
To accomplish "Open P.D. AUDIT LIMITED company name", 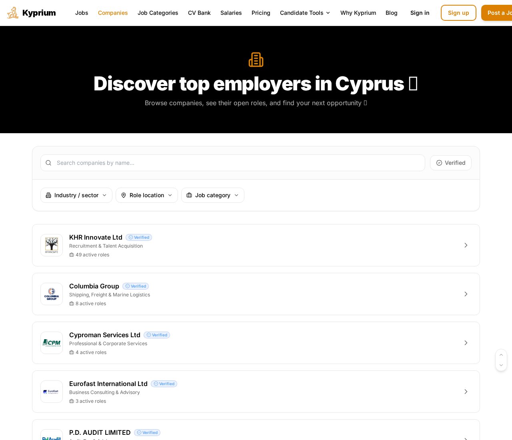I will tap(100, 432).
